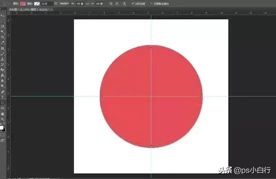Open the tool preset picker icon
Image resolution: width=276 pixels, height=179 pixels.
pyautogui.click(x=5, y=3)
